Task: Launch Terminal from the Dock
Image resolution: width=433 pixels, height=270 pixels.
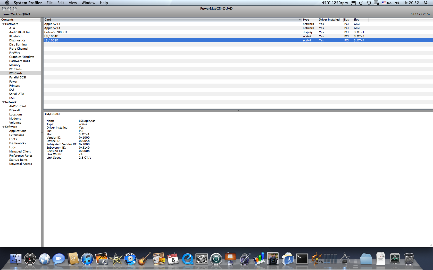Action: (302, 259)
